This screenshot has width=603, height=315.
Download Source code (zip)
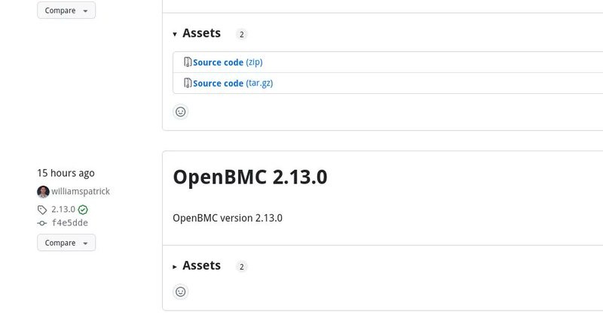[x=228, y=62]
